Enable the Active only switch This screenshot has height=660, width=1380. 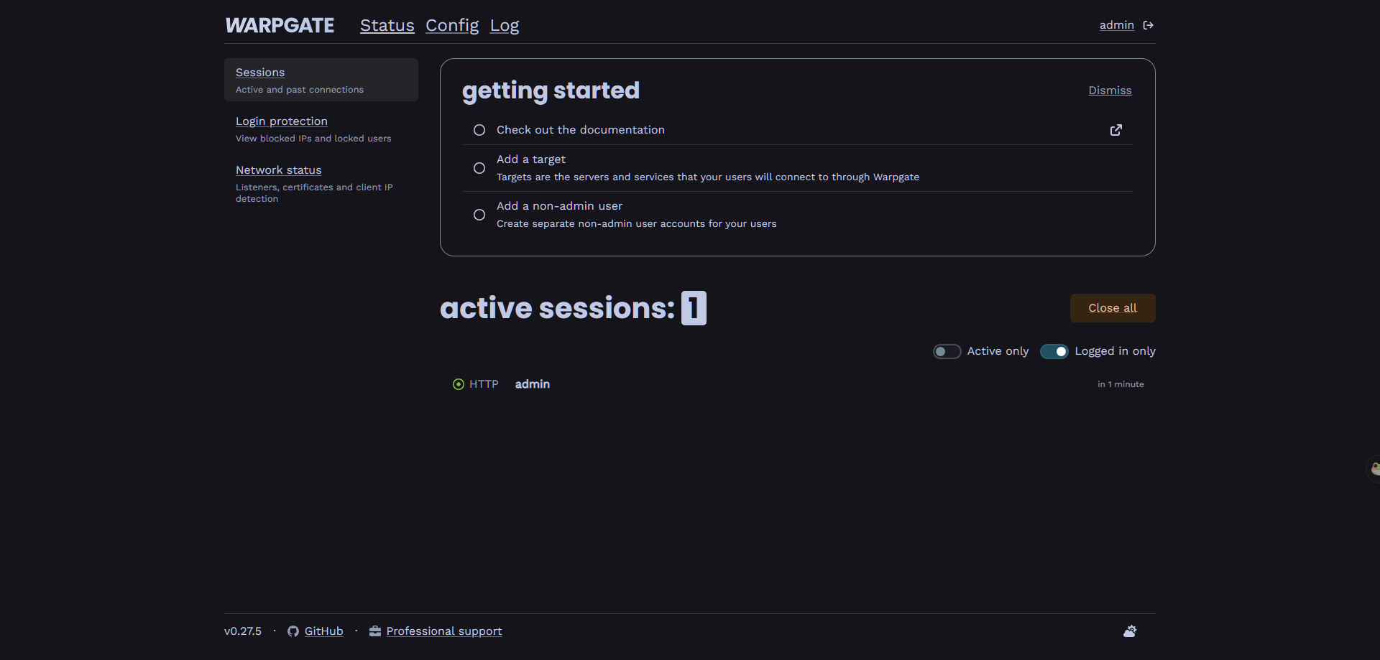[x=947, y=351]
